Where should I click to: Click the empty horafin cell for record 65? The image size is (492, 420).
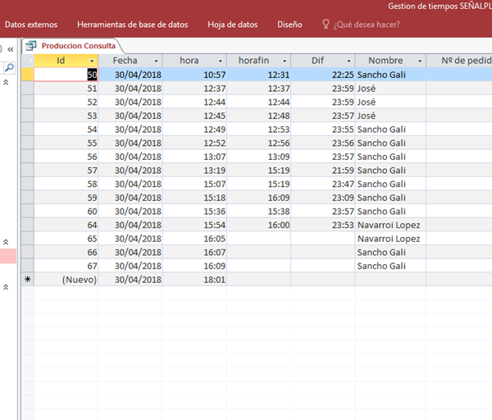(x=258, y=239)
